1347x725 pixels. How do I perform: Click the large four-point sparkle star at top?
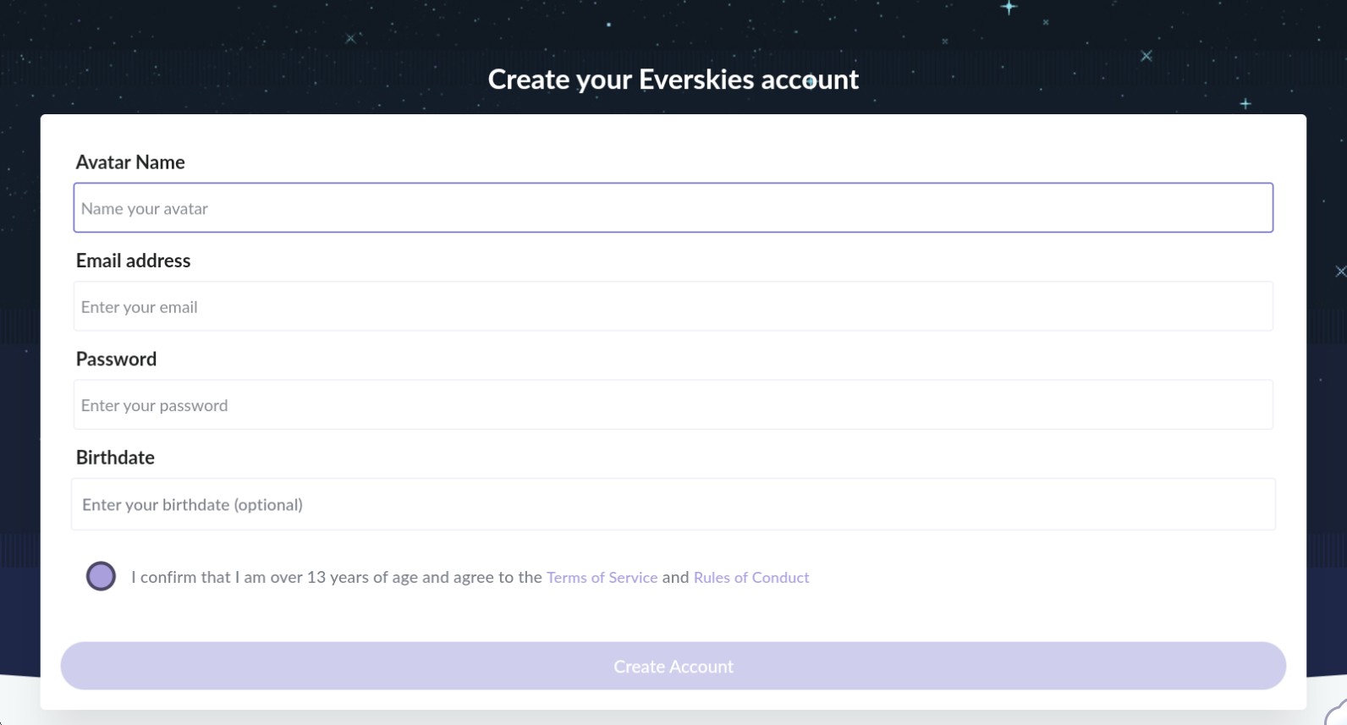point(1009,8)
